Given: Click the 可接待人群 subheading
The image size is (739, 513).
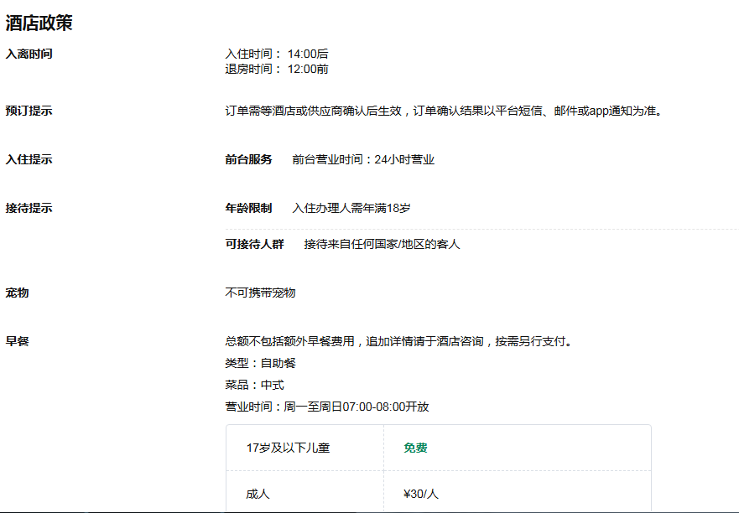Looking at the screenshot, I should [254, 244].
